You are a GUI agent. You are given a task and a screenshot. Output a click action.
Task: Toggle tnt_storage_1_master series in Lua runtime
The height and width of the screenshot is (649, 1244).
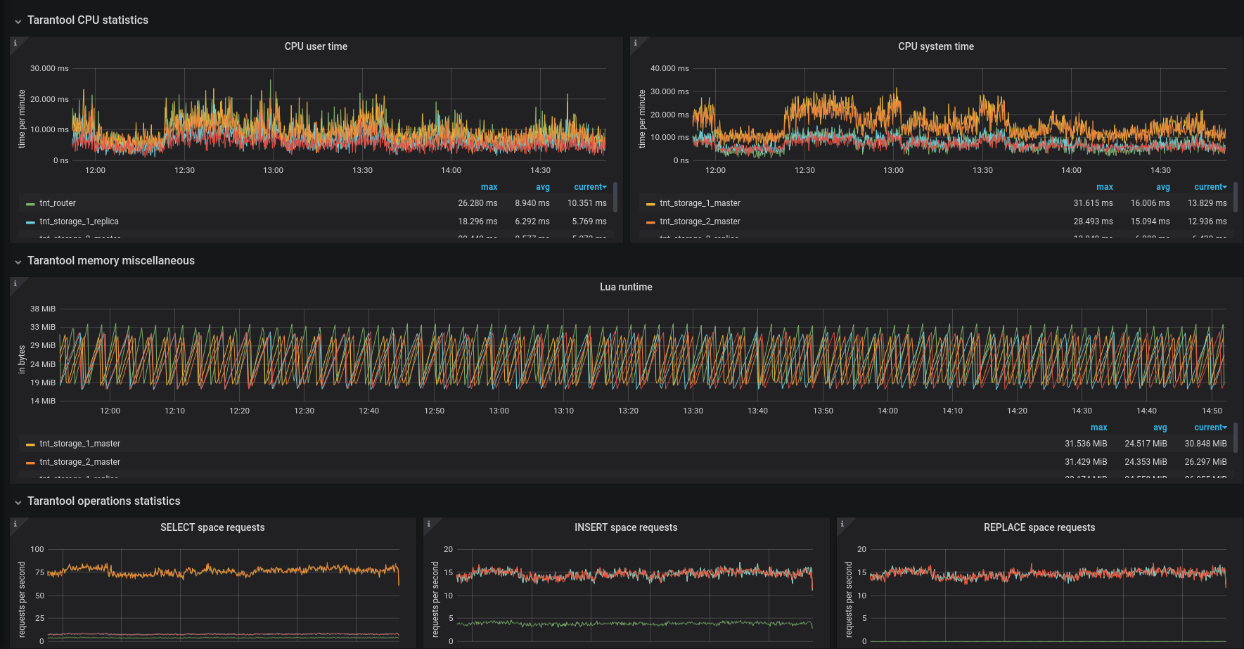click(x=79, y=444)
